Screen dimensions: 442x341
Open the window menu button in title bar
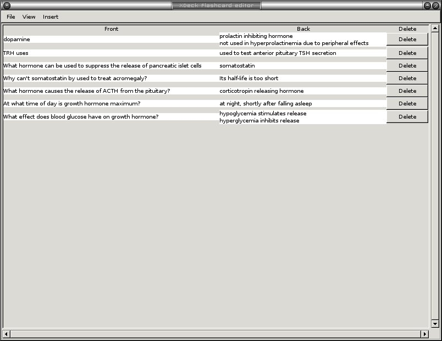[x=7, y=5]
